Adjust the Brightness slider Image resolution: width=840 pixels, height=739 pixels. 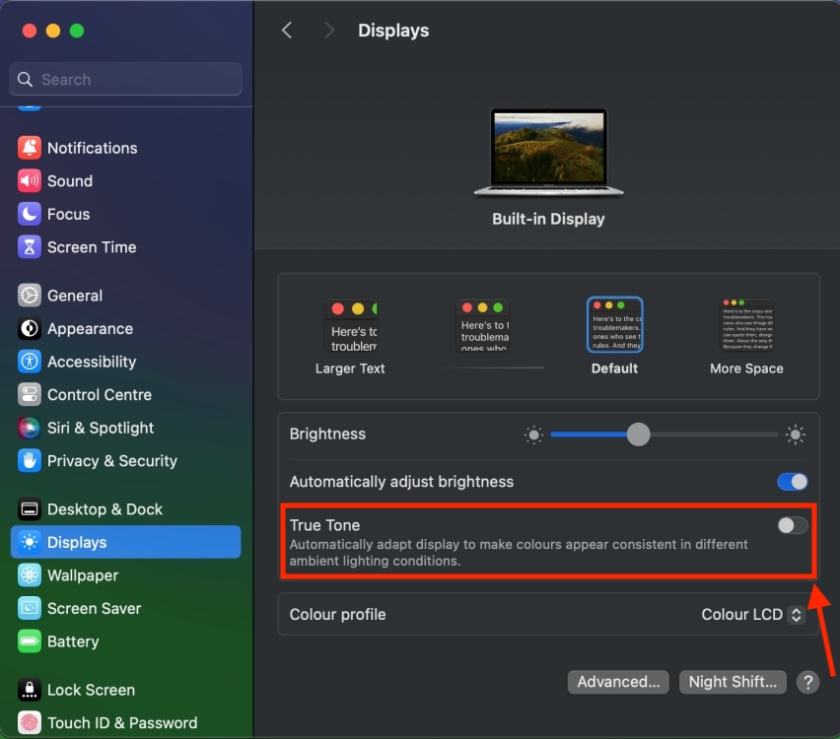[x=638, y=434]
